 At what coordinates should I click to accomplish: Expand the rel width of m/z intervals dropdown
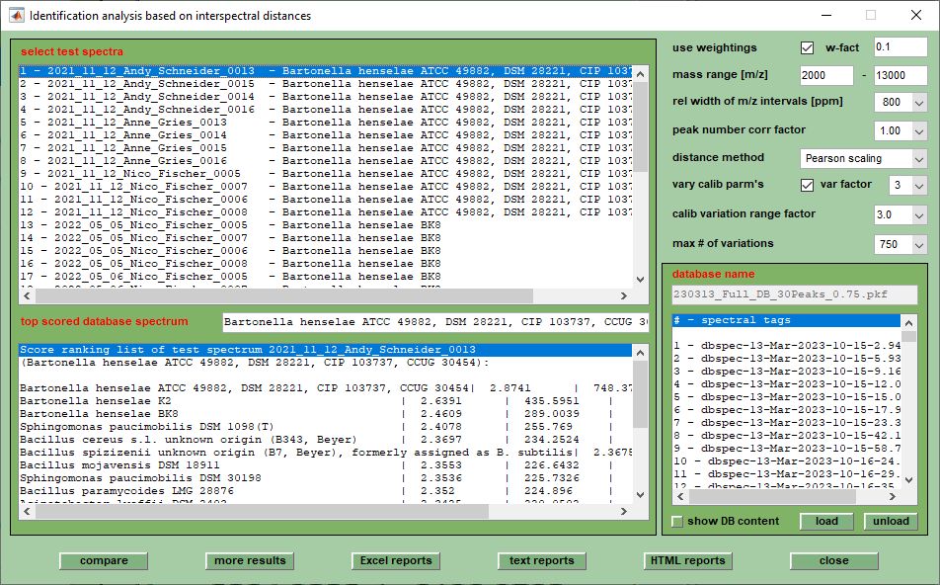tap(901, 102)
